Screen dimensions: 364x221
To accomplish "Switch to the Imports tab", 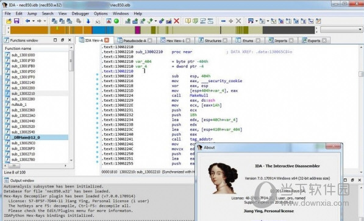I will click(x=280, y=41).
